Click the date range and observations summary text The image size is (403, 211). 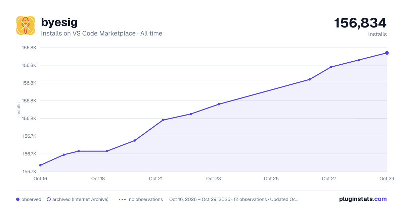click(x=234, y=199)
